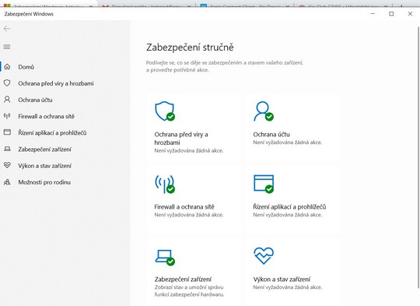420x306 pixels.
Task: Click the Domů home icon in sidebar
Action: tap(7, 67)
